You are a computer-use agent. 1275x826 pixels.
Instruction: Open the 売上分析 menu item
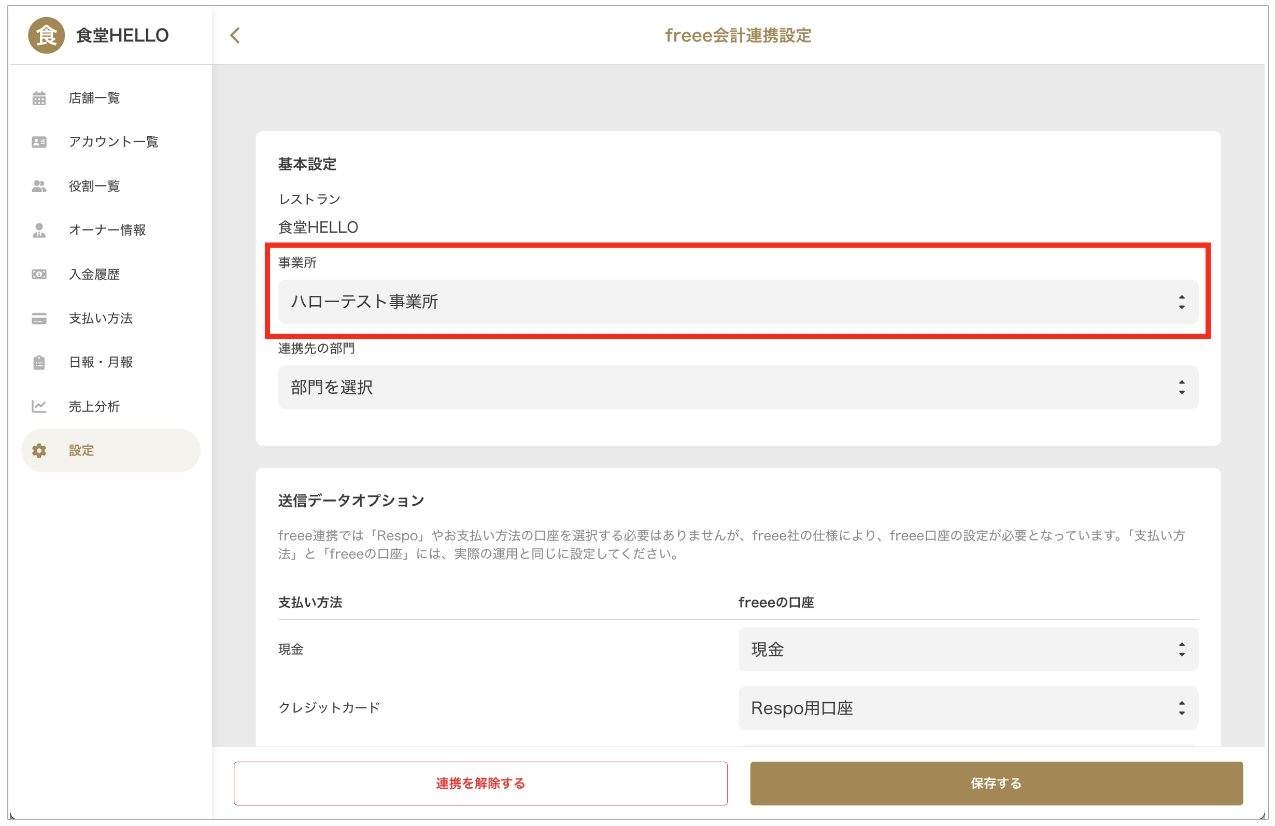111,407
